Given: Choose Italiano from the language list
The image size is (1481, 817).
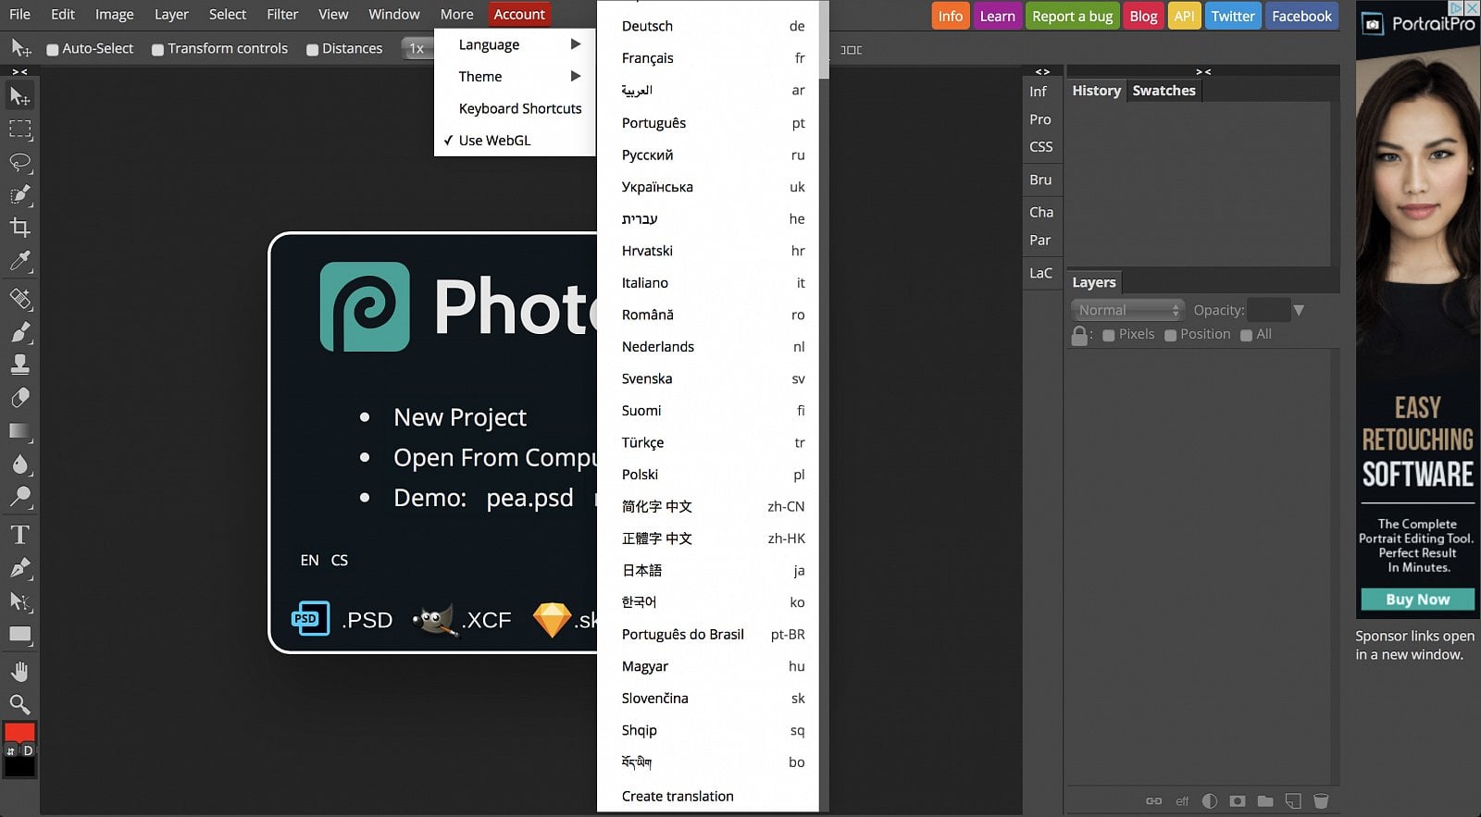Looking at the screenshot, I should 645,283.
